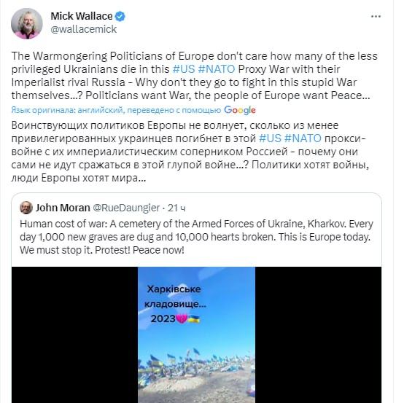Viewport: 396px width, 403px height.
Task: Open #NATO hashtag in Russian translation
Action: pos(303,138)
